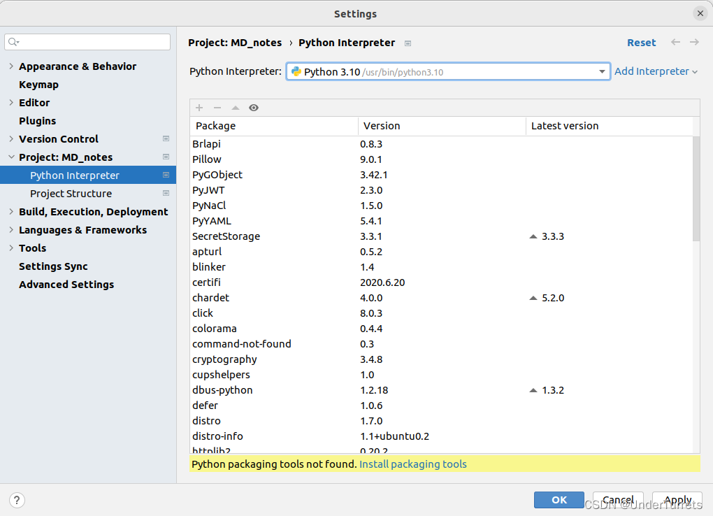The height and width of the screenshot is (516, 713).
Task: Go back with the left arrow
Action: (x=676, y=43)
